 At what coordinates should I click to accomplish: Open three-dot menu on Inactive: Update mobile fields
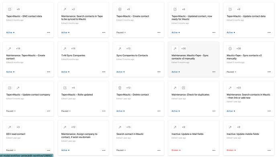[x=269, y=150]
